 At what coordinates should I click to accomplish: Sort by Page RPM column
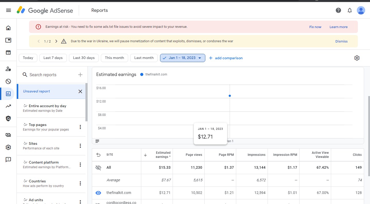[x=226, y=155]
